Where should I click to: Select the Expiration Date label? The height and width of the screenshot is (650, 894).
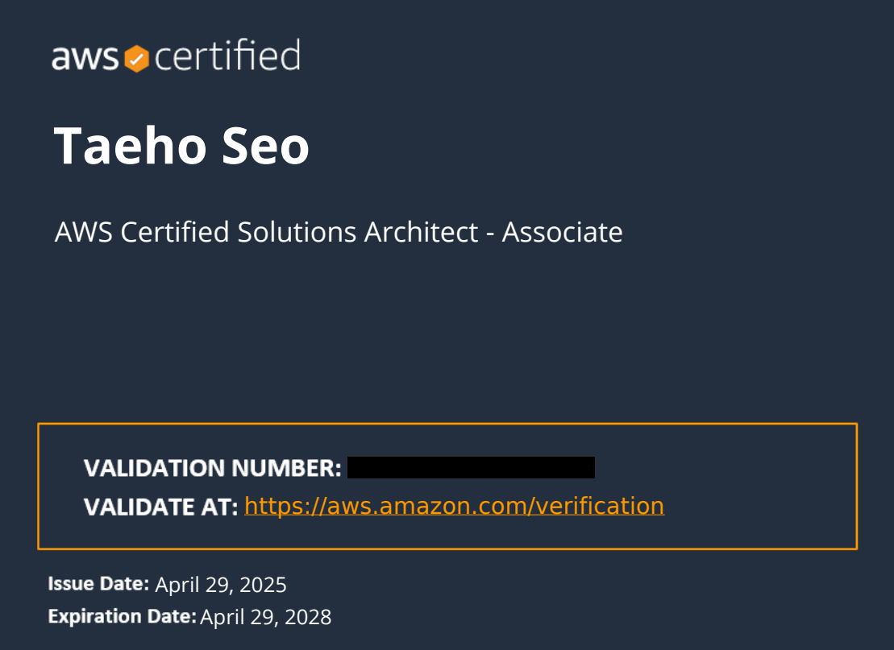pyautogui.click(x=122, y=616)
